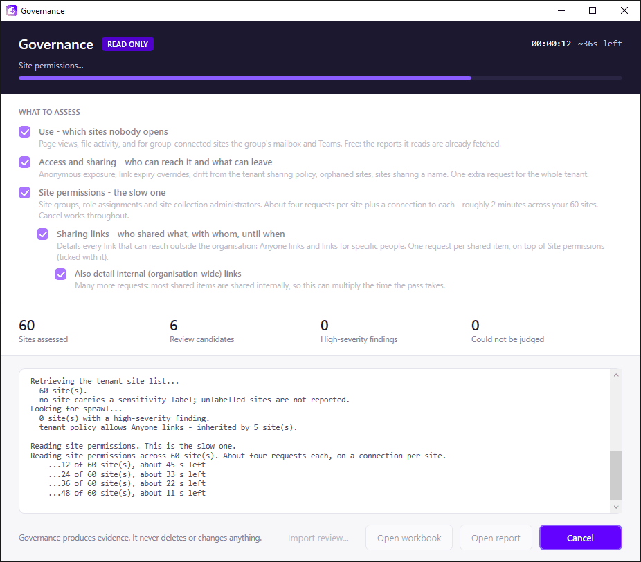Click log line 'Retrieving the tenant site list...'
Screen dimensions: 641x562
[105, 381]
